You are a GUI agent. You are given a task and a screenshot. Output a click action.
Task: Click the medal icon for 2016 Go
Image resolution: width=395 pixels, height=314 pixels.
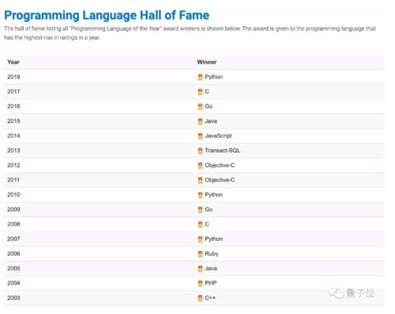200,107
